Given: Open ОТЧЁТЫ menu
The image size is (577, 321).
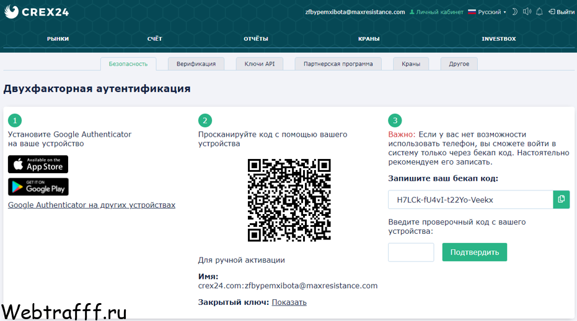Looking at the screenshot, I should pos(256,38).
